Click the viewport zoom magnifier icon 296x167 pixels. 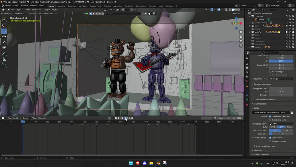click(x=241, y=32)
